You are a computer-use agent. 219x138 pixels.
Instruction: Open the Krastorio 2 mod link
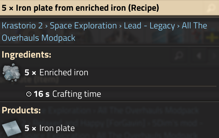(22, 26)
